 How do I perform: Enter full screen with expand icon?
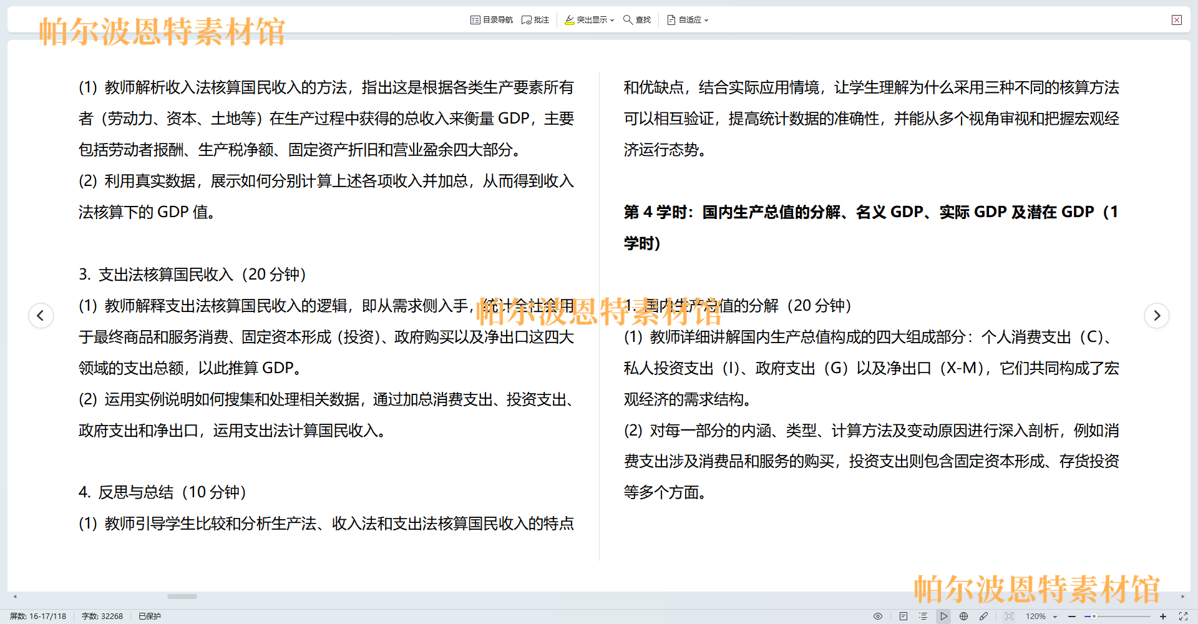1183,617
